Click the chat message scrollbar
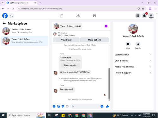The image size is (158, 118). tap(109, 84)
